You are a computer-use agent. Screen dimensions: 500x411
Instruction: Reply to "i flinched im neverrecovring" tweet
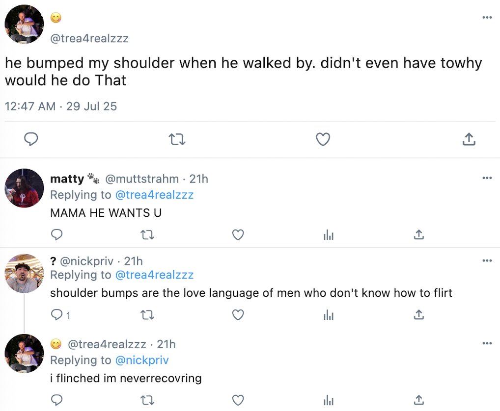[x=57, y=400]
